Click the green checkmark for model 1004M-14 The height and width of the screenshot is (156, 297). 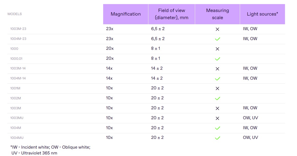(x=217, y=79)
